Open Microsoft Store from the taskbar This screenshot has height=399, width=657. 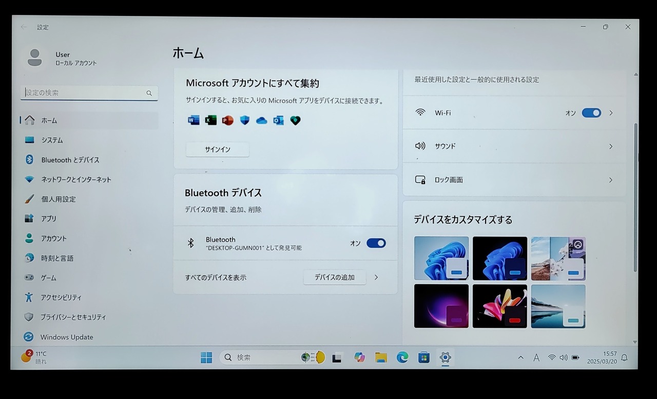[x=424, y=357]
